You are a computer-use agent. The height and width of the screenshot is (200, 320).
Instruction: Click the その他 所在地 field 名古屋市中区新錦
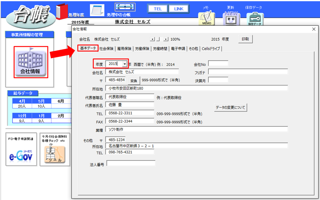tap(197, 146)
